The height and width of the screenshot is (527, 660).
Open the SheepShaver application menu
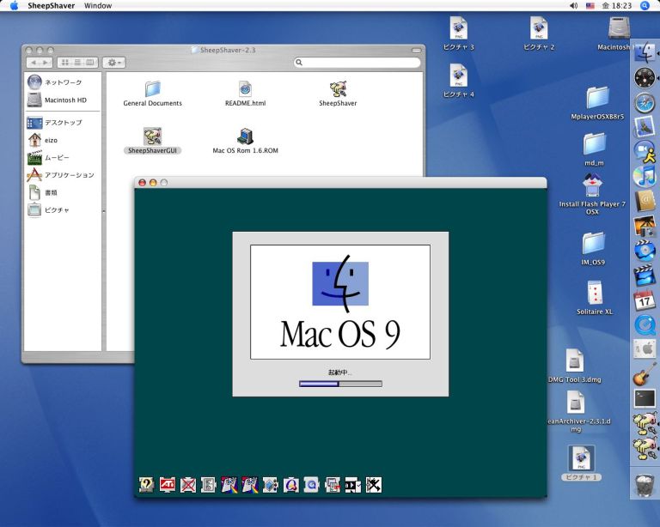(52, 5)
